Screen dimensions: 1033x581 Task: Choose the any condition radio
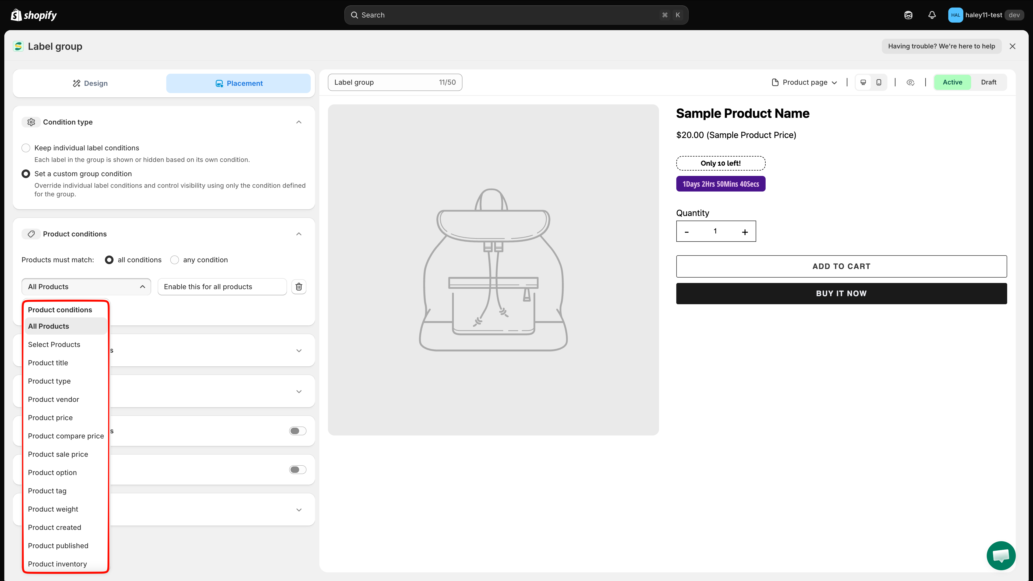[174, 260]
